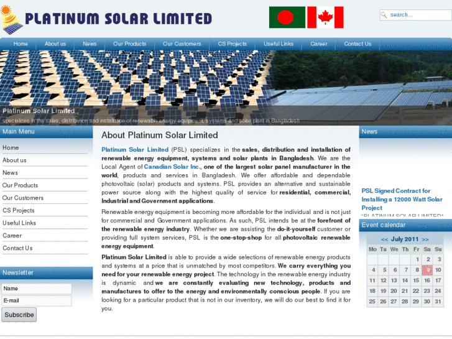
Task: Select day 31 in the calendar
Action: 438,302
